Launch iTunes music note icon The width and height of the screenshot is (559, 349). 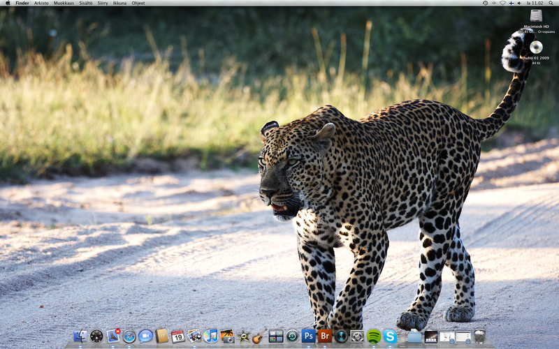coord(211,336)
